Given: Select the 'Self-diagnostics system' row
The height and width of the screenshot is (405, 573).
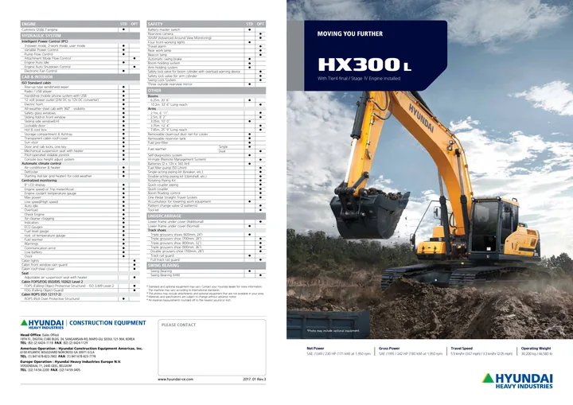Looking at the screenshot, I should coord(206,155).
